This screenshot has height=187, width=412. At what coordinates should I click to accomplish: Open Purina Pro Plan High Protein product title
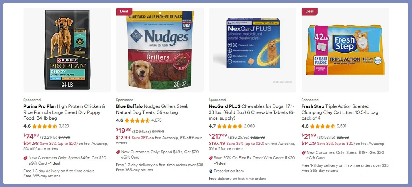click(64, 112)
